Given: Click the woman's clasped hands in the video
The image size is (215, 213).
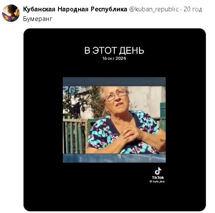Looking at the screenshot, I should 131,133.
